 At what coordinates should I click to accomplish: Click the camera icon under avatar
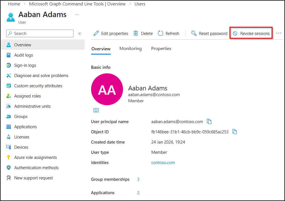(x=96, y=110)
